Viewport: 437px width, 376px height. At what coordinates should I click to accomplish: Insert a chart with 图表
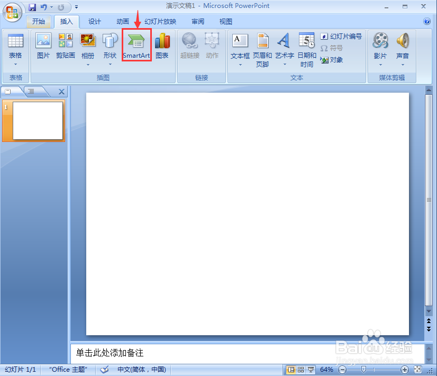click(x=162, y=46)
